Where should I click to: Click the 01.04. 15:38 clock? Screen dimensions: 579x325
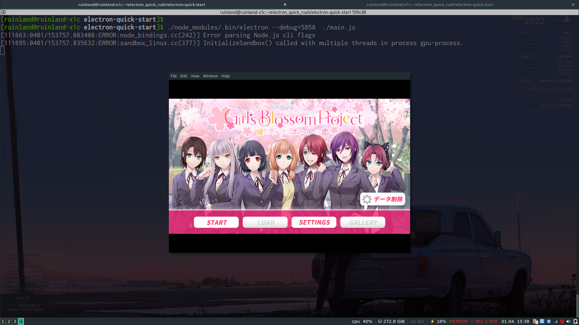coord(515,321)
